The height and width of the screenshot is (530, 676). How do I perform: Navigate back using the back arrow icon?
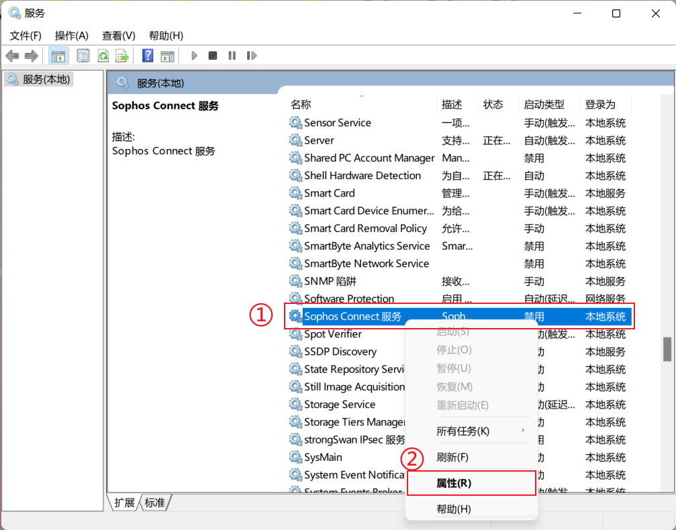(11, 55)
